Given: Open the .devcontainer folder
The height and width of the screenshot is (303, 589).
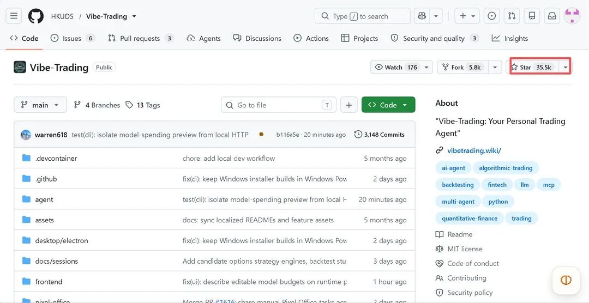Looking at the screenshot, I should 56,159.
